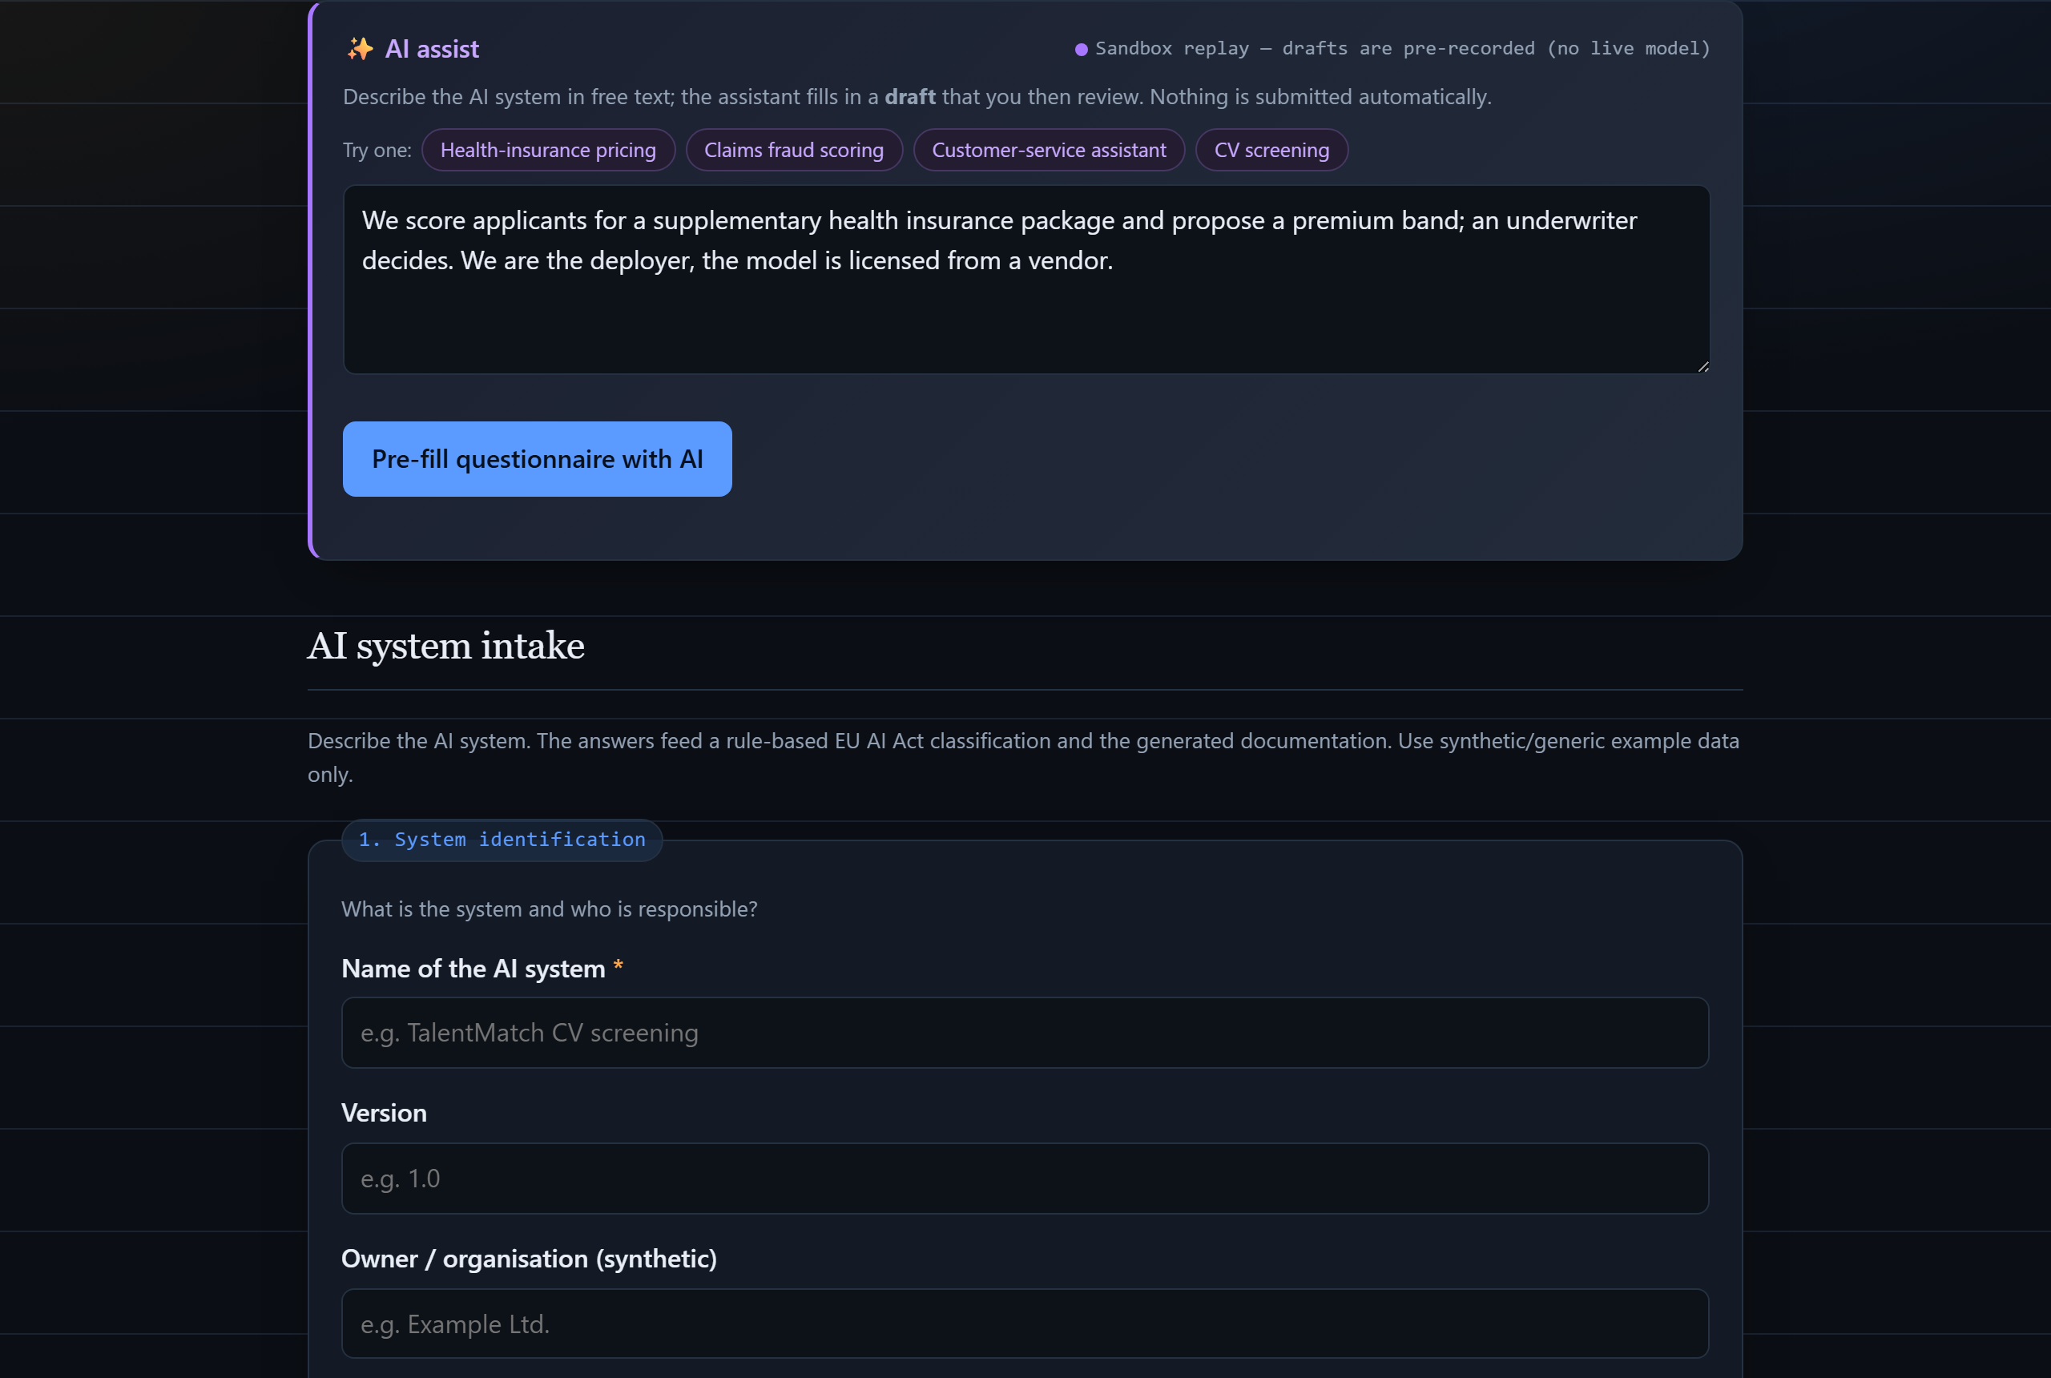
Task: Click the 'Try one:' label
Action: pyautogui.click(x=377, y=151)
